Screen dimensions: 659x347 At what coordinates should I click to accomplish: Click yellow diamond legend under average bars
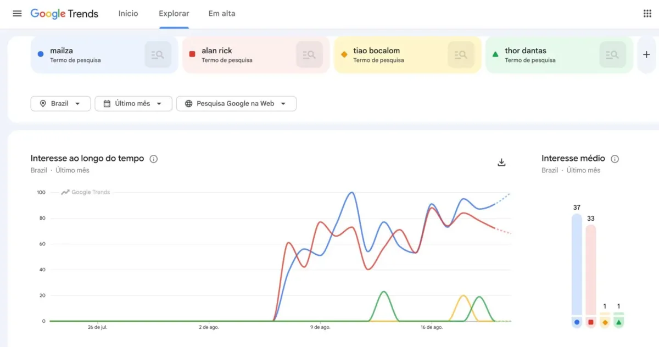point(605,322)
